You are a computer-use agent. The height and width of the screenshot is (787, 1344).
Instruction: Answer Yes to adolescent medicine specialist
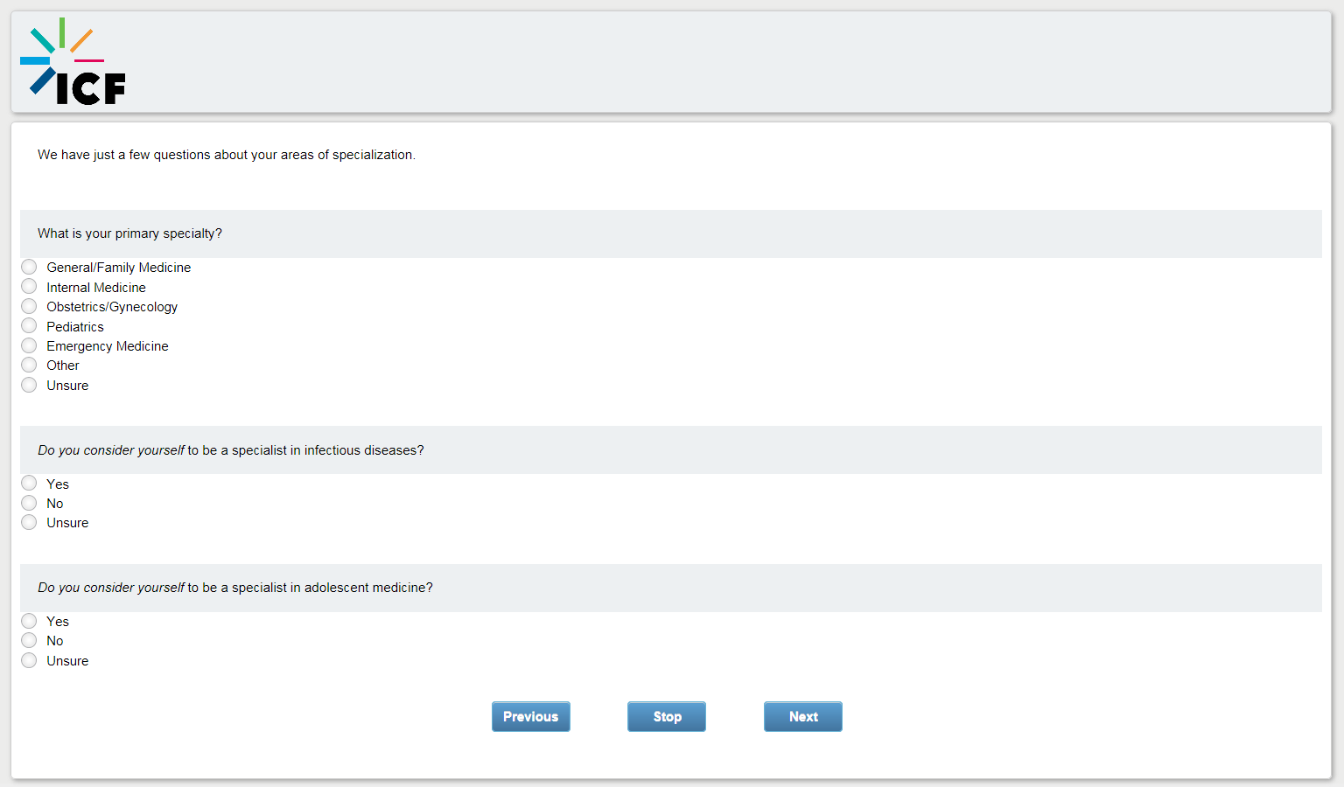[29, 621]
